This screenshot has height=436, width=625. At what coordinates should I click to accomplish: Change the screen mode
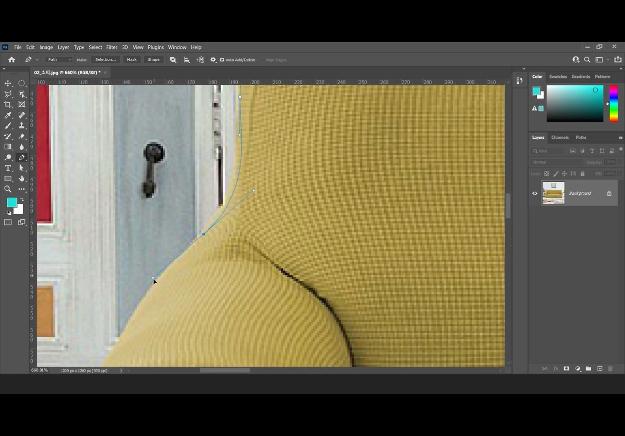coord(21,222)
